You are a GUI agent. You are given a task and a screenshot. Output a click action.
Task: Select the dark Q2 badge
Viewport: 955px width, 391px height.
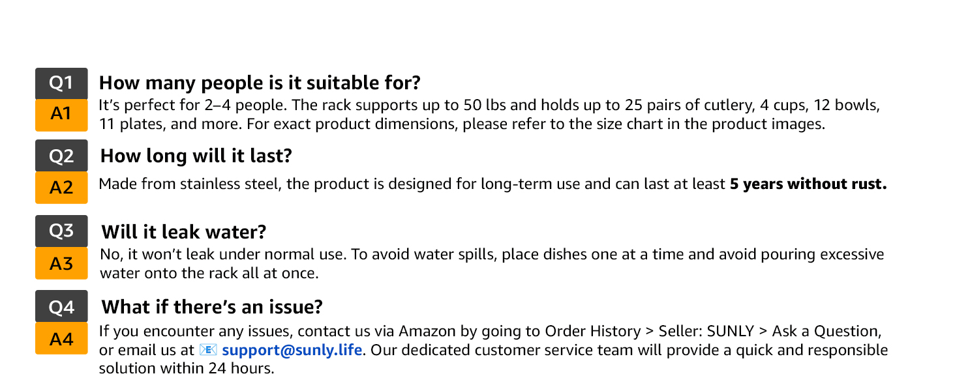pyautogui.click(x=61, y=156)
